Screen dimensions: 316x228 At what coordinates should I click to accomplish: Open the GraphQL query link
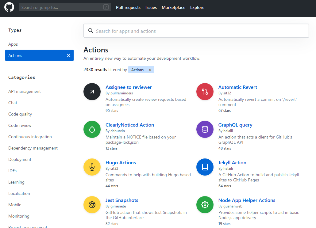pyautogui.click(x=235, y=125)
